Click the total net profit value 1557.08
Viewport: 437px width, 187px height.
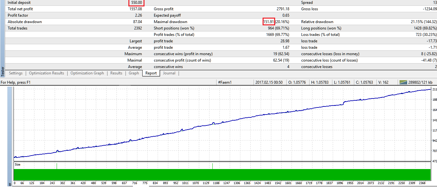click(135, 9)
